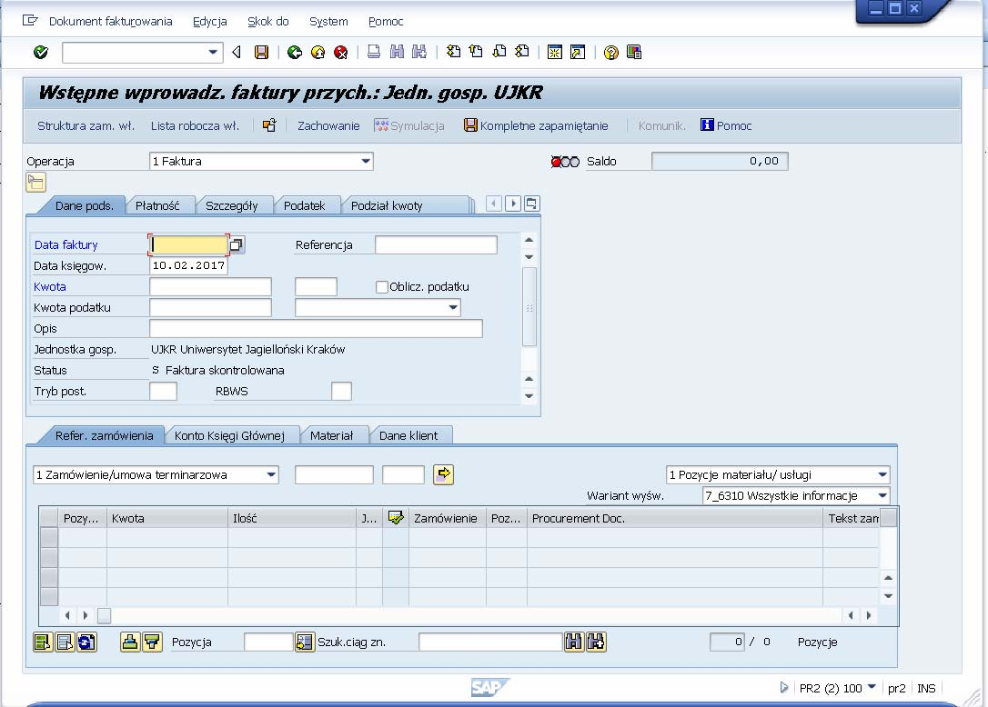Open the Wariant wyśw. dropdown
988x707 pixels.
click(x=882, y=495)
